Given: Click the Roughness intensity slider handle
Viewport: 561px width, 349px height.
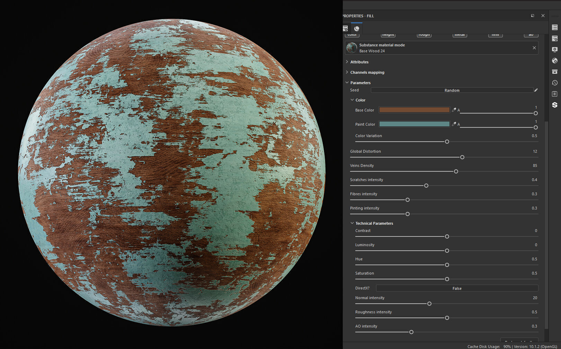Looking at the screenshot, I should [447, 318].
